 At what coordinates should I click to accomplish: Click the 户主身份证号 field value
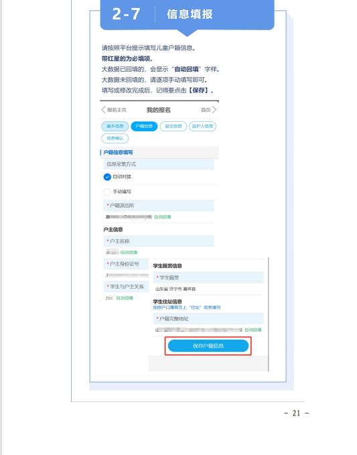(x=127, y=275)
